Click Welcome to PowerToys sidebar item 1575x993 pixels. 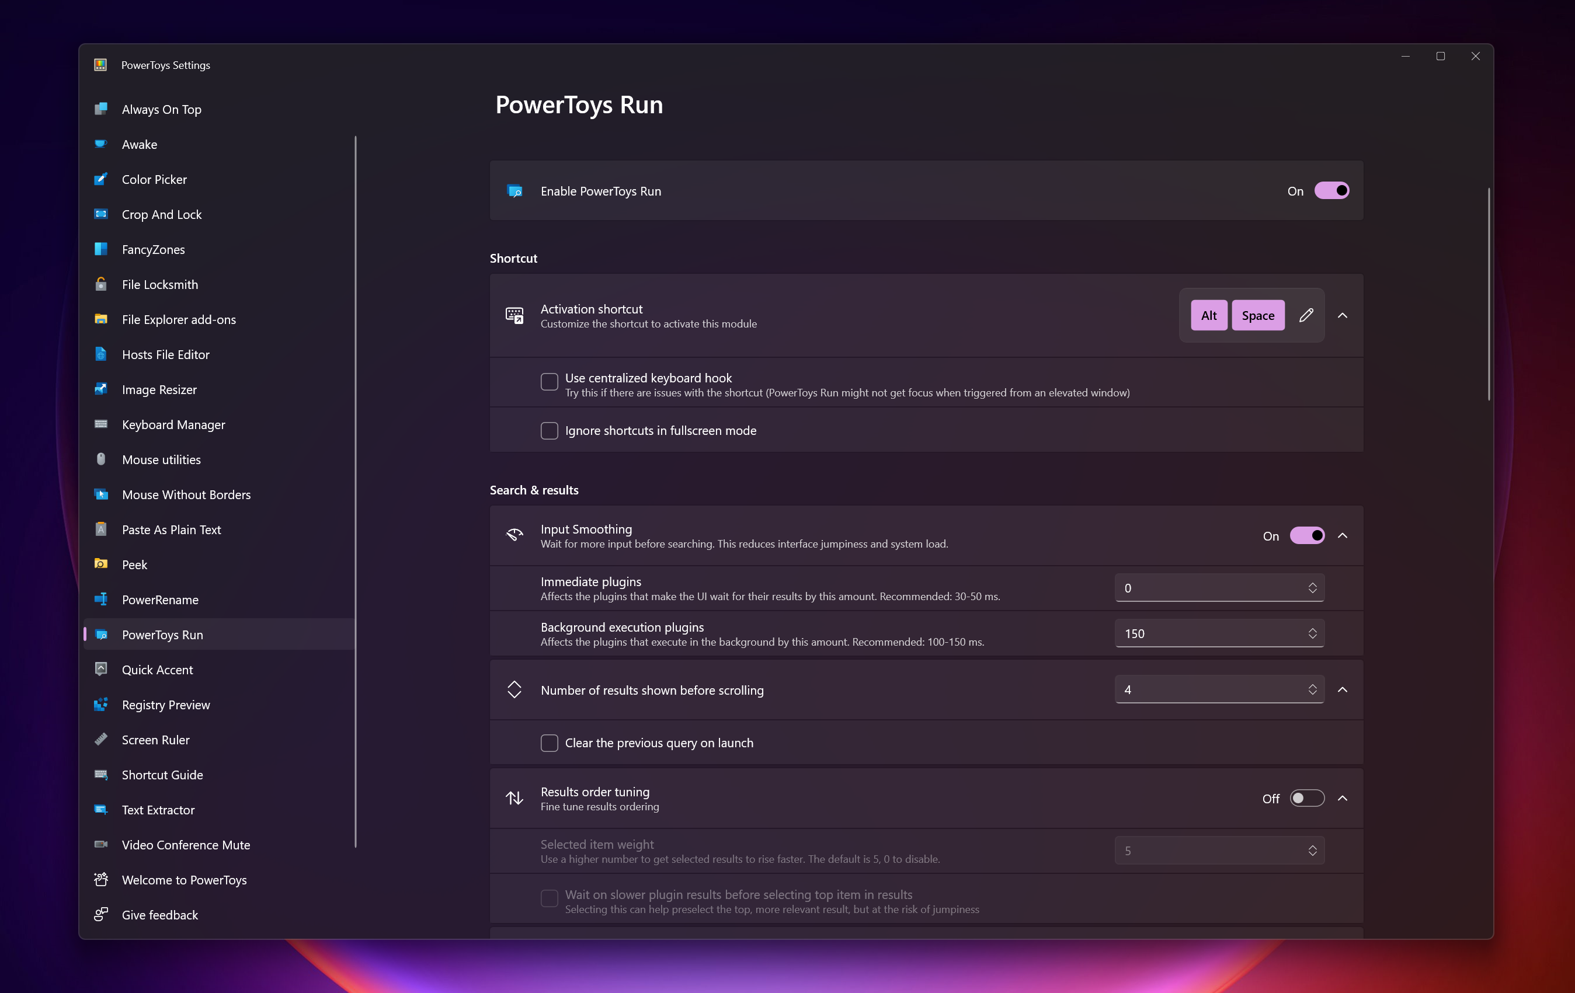(184, 879)
